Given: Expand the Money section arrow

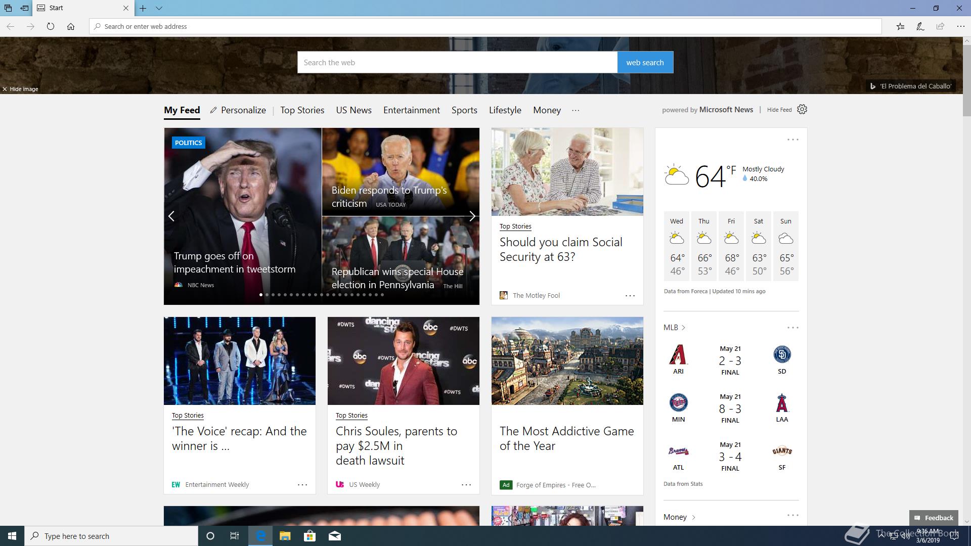Looking at the screenshot, I should click(693, 517).
